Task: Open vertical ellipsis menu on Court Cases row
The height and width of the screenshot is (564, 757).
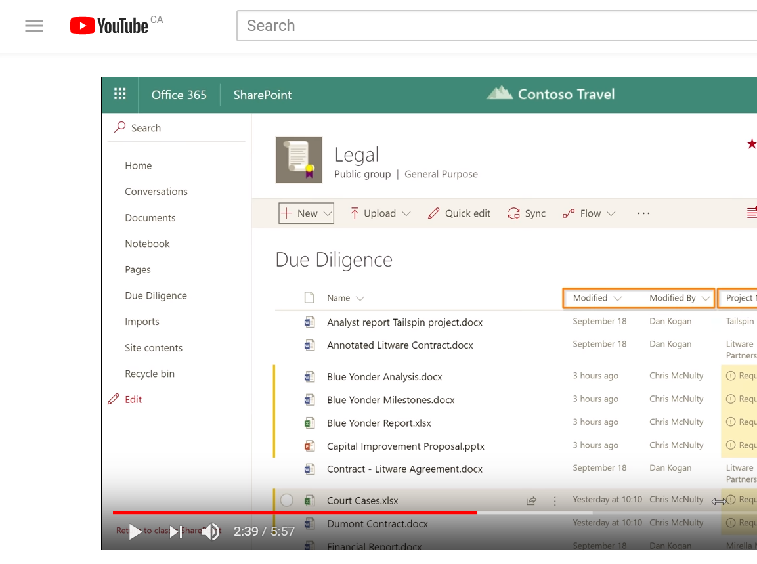Action: (x=555, y=501)
